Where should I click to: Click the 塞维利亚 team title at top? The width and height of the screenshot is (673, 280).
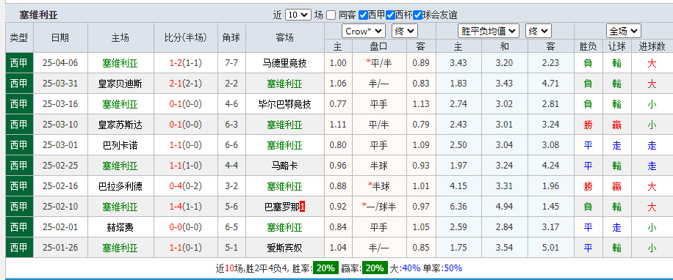[x=38, y=15]
